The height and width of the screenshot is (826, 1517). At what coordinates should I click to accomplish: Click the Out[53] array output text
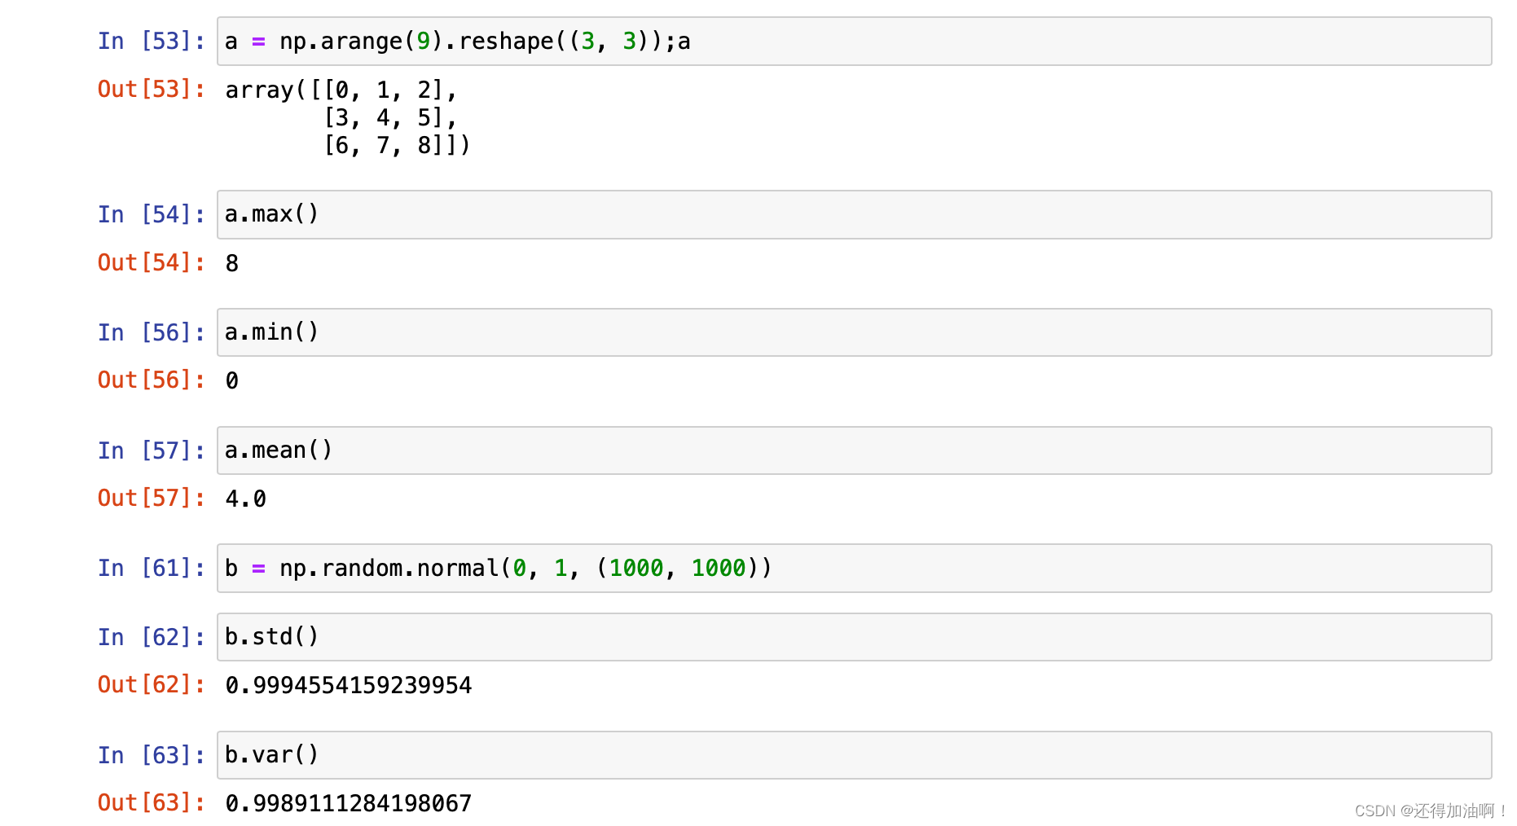coord(348,117)
